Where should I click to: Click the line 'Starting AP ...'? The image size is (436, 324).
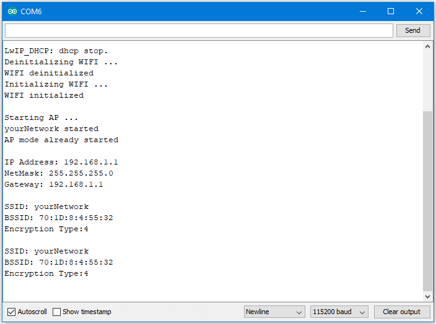(41, 117)
